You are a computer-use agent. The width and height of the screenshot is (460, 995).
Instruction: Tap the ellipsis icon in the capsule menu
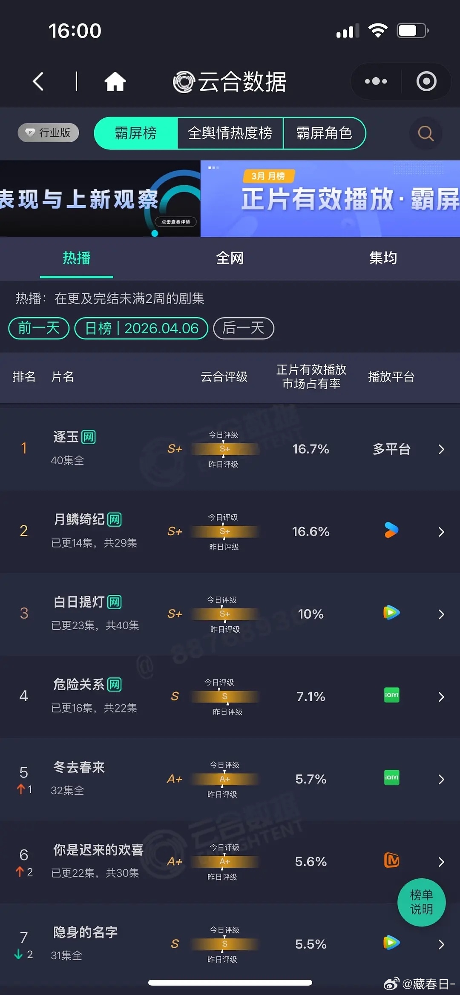pos(375,81)
